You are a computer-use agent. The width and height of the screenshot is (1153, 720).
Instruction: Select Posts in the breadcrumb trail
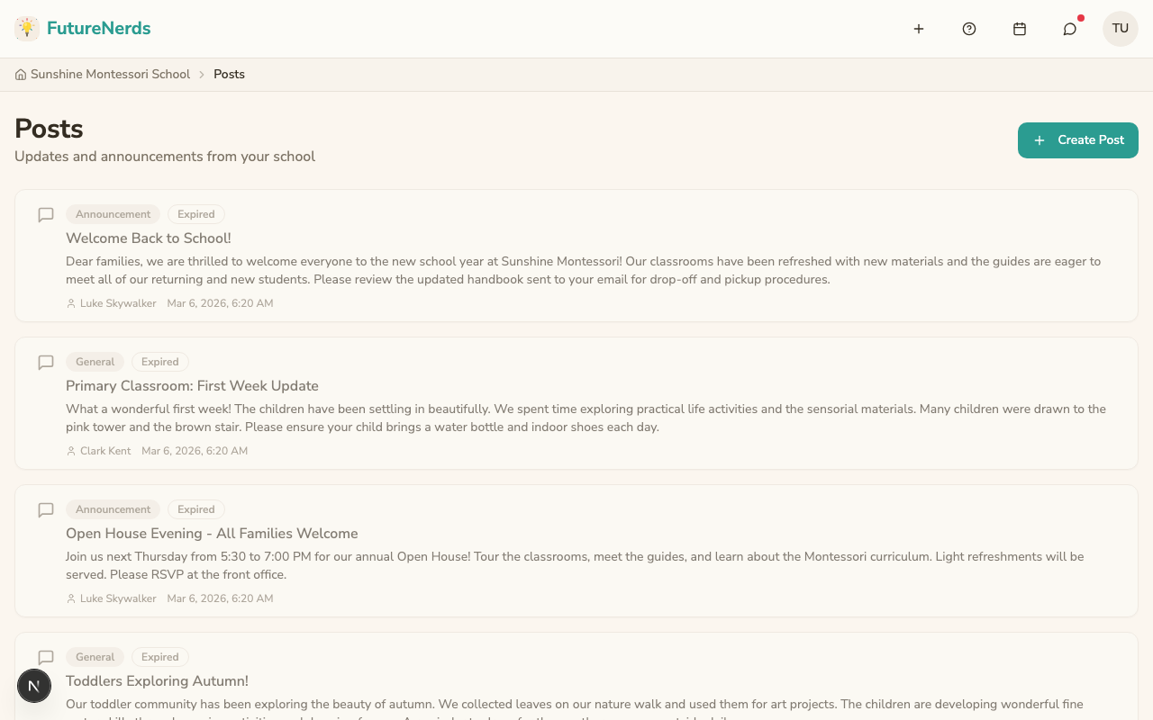[229, 74]
